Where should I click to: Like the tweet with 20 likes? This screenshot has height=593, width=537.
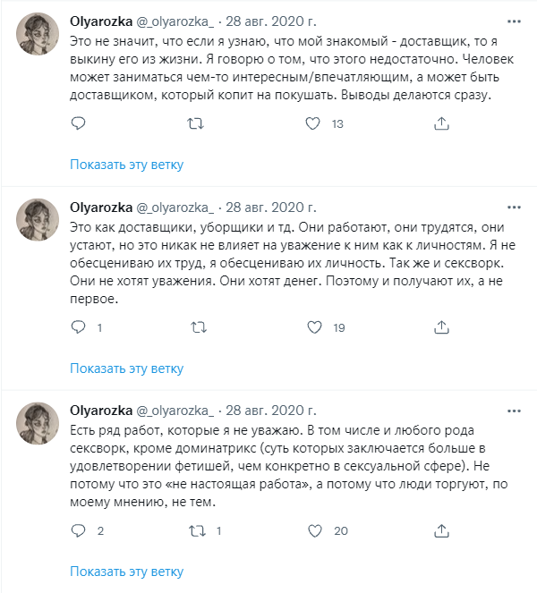point(313,531)
